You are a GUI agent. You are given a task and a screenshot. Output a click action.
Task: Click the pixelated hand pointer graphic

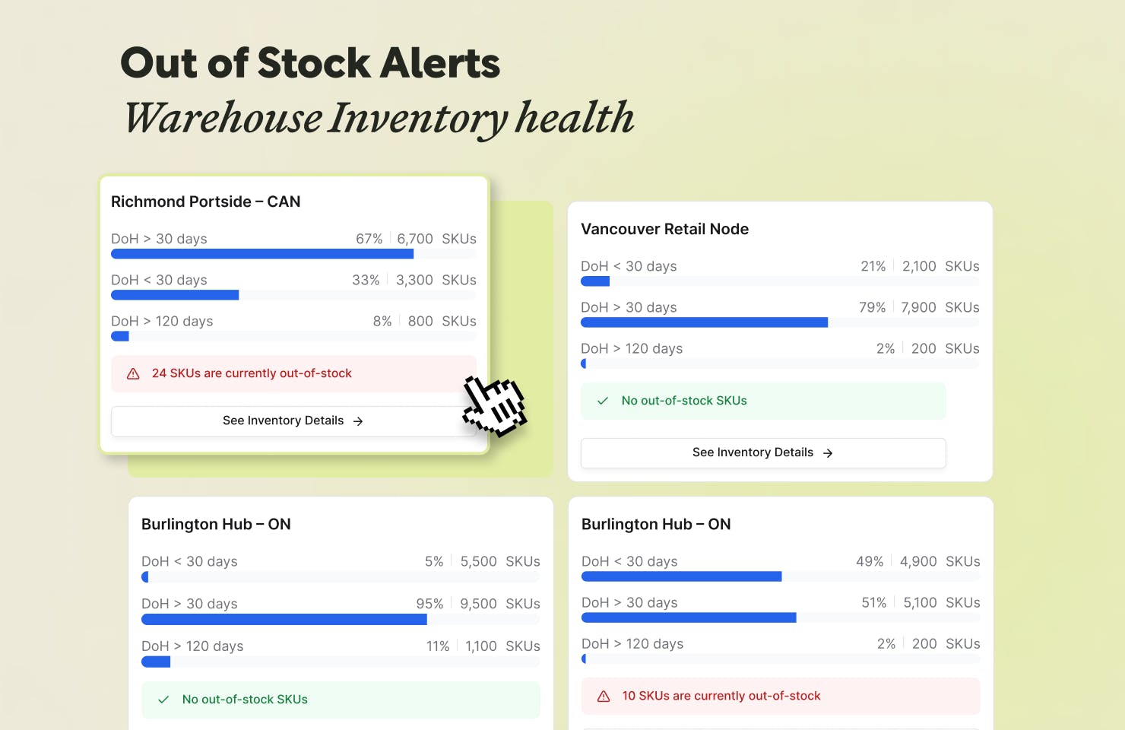[x=495, y=406]
